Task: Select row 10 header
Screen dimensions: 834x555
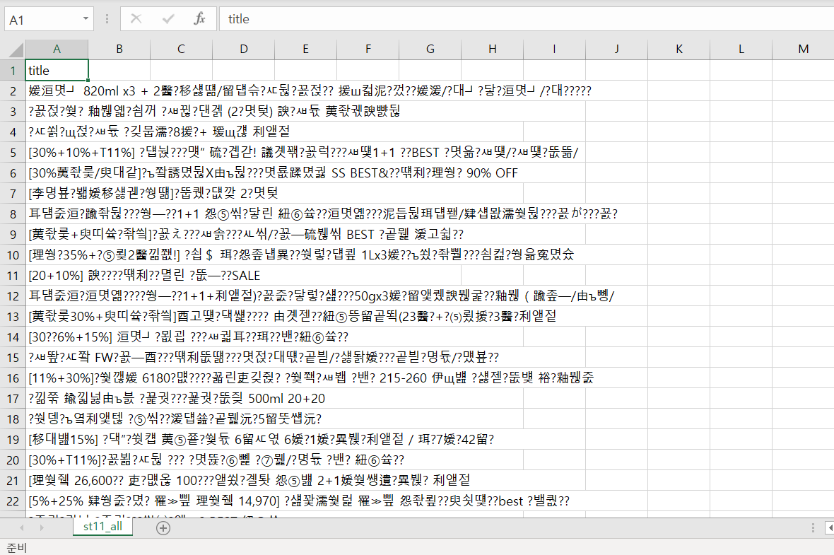Action: (13, 255)
